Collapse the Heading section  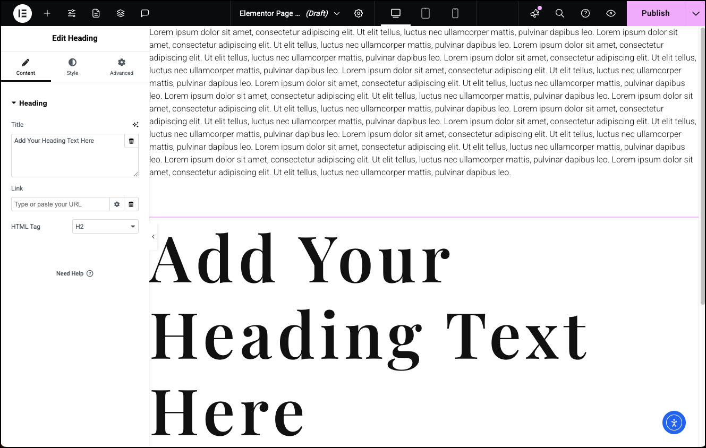pyautogui.click(x=29, y=104)
